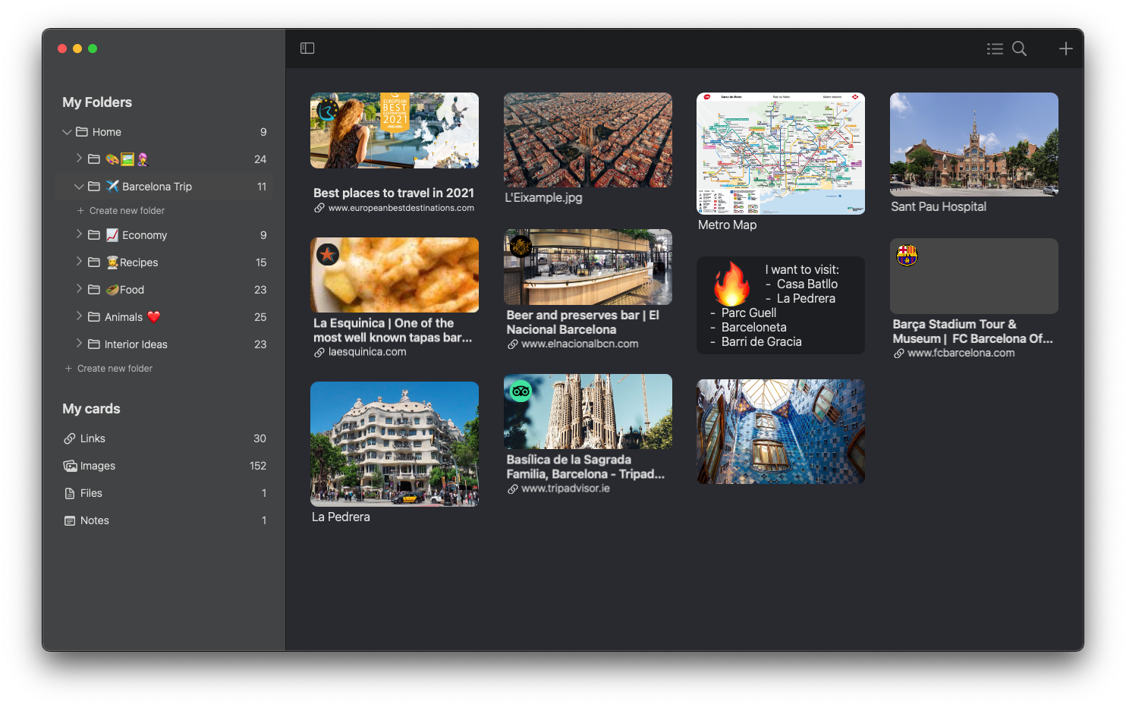Show all Images cards
Image resolution: width=1126 pixels, height=707 pixels.
coord(164,466)
